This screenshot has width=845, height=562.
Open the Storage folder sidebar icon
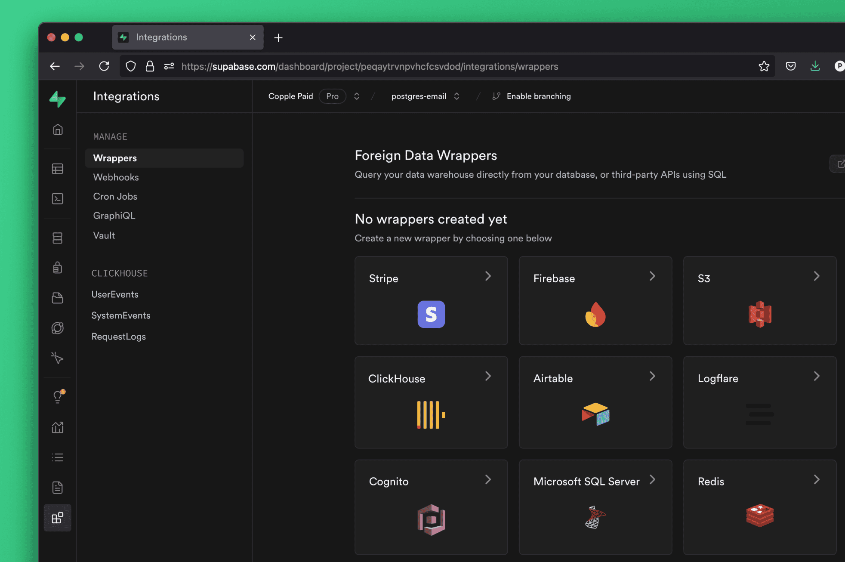58,298
